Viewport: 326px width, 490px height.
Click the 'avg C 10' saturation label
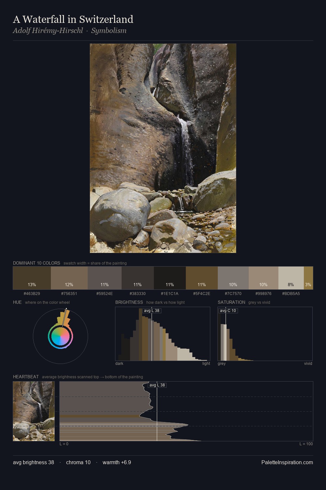[228, 311]
